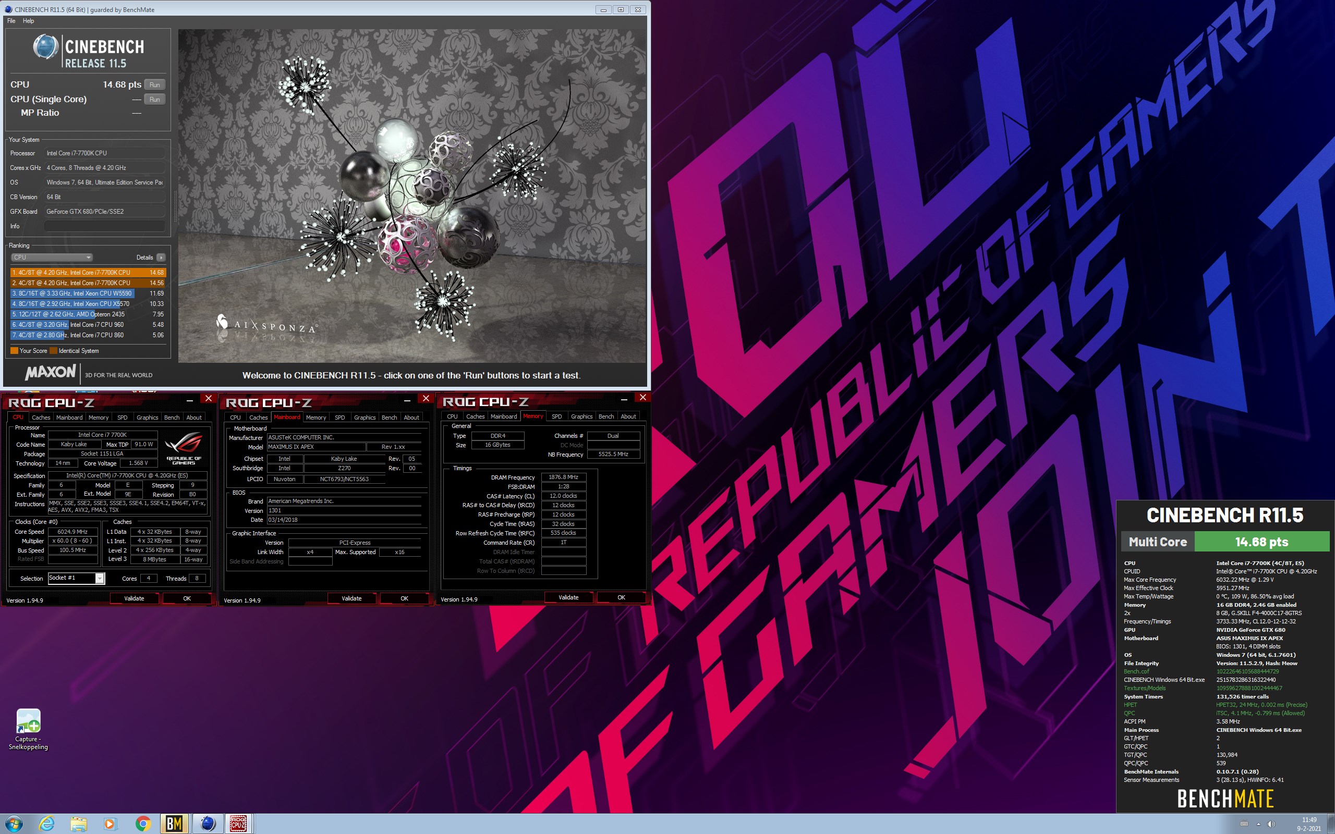Click ROG logo in CPU-Z CPU tab
This screenshot has height=834, width=1335.
pos(184,447)
